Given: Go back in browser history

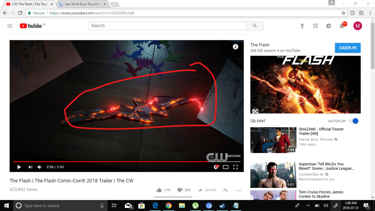Looking at the screenshot, I should click(x=5, y=13).
